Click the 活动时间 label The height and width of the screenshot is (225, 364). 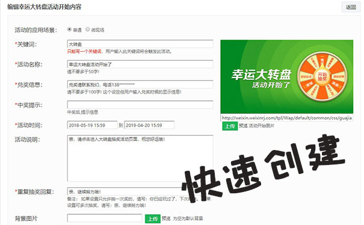tap(29, 125)
